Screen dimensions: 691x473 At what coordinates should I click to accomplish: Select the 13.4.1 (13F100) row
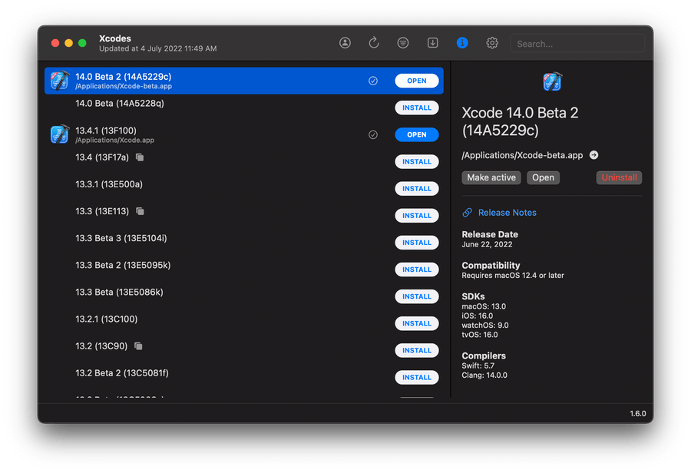click(243, 134)
